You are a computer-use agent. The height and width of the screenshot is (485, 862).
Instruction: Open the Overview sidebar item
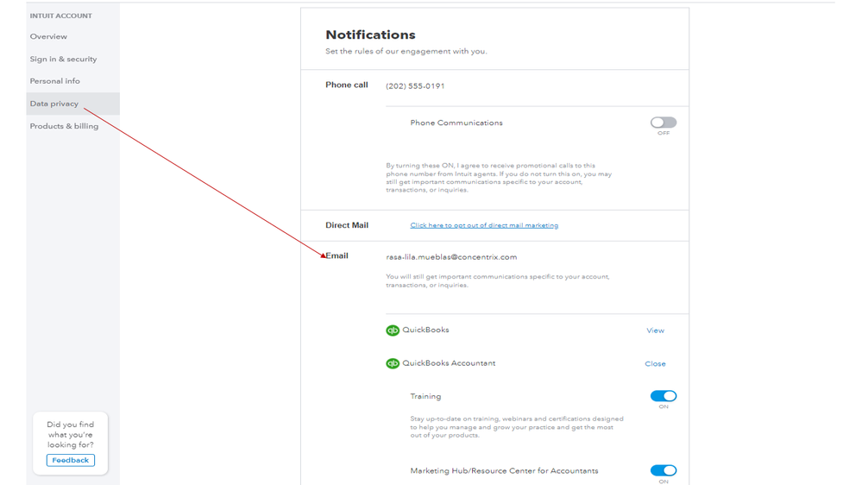48,37
